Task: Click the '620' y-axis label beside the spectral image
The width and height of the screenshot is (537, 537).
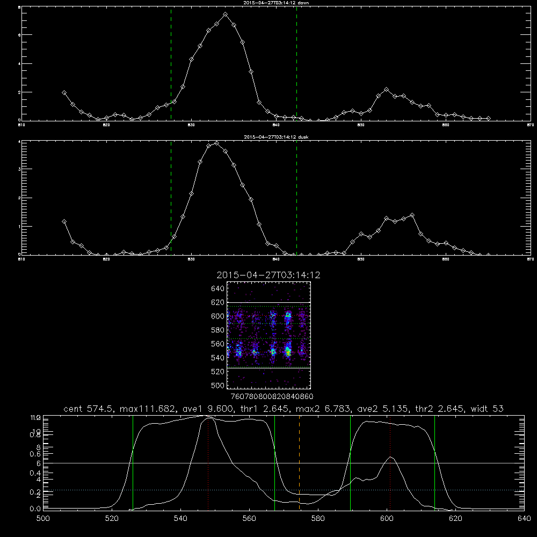Action: 218,302
